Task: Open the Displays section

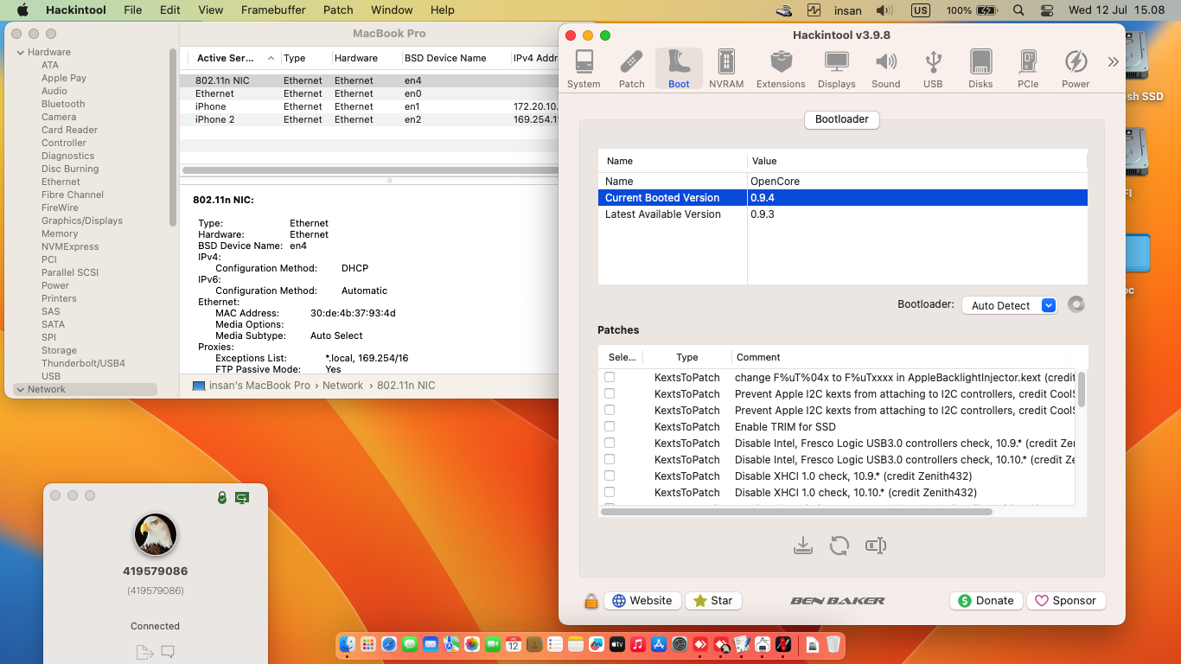Action: point(836,69)
